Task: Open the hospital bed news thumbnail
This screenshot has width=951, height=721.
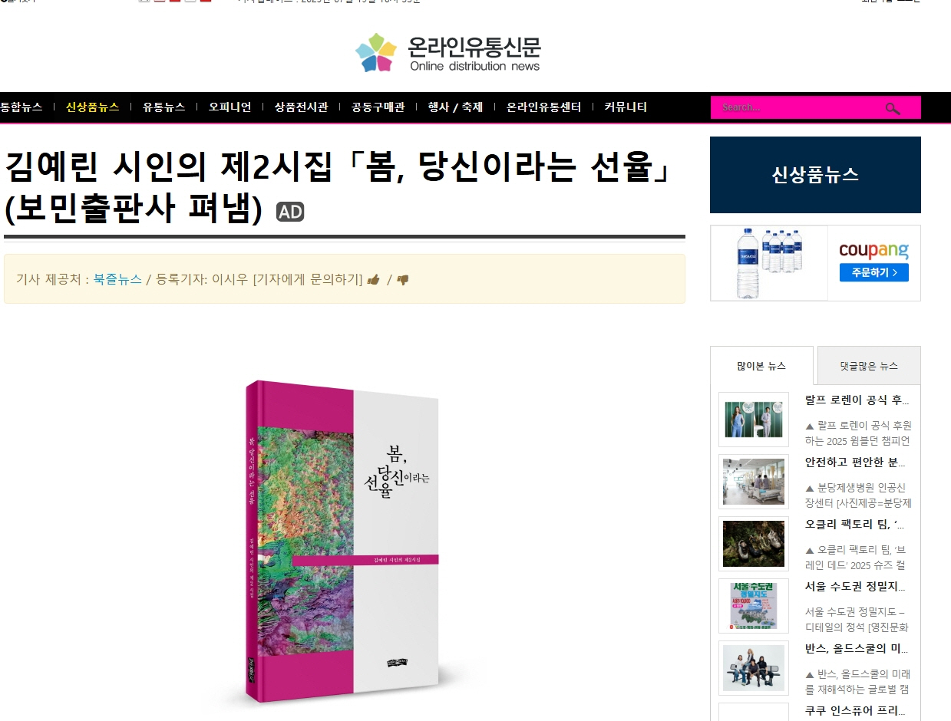Action: pos(754,482)
